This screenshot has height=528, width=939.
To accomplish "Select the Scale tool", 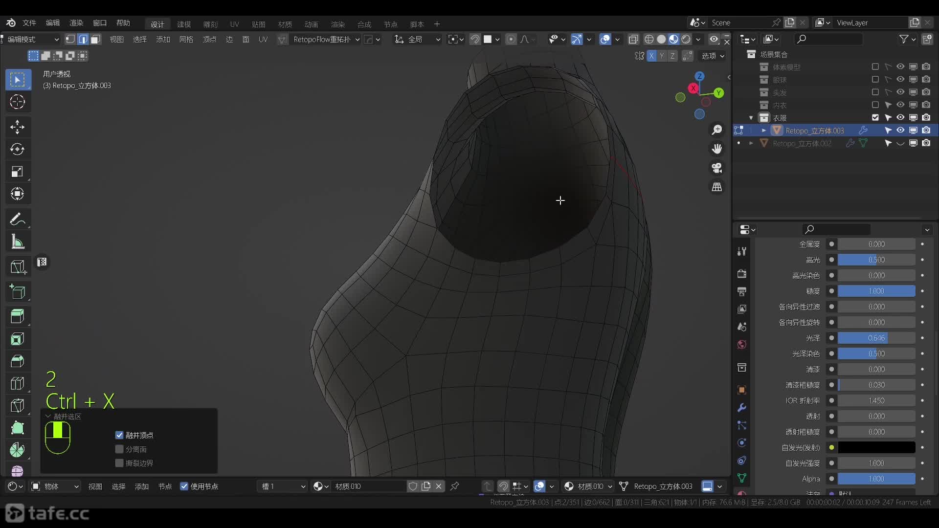I will 18,172.
